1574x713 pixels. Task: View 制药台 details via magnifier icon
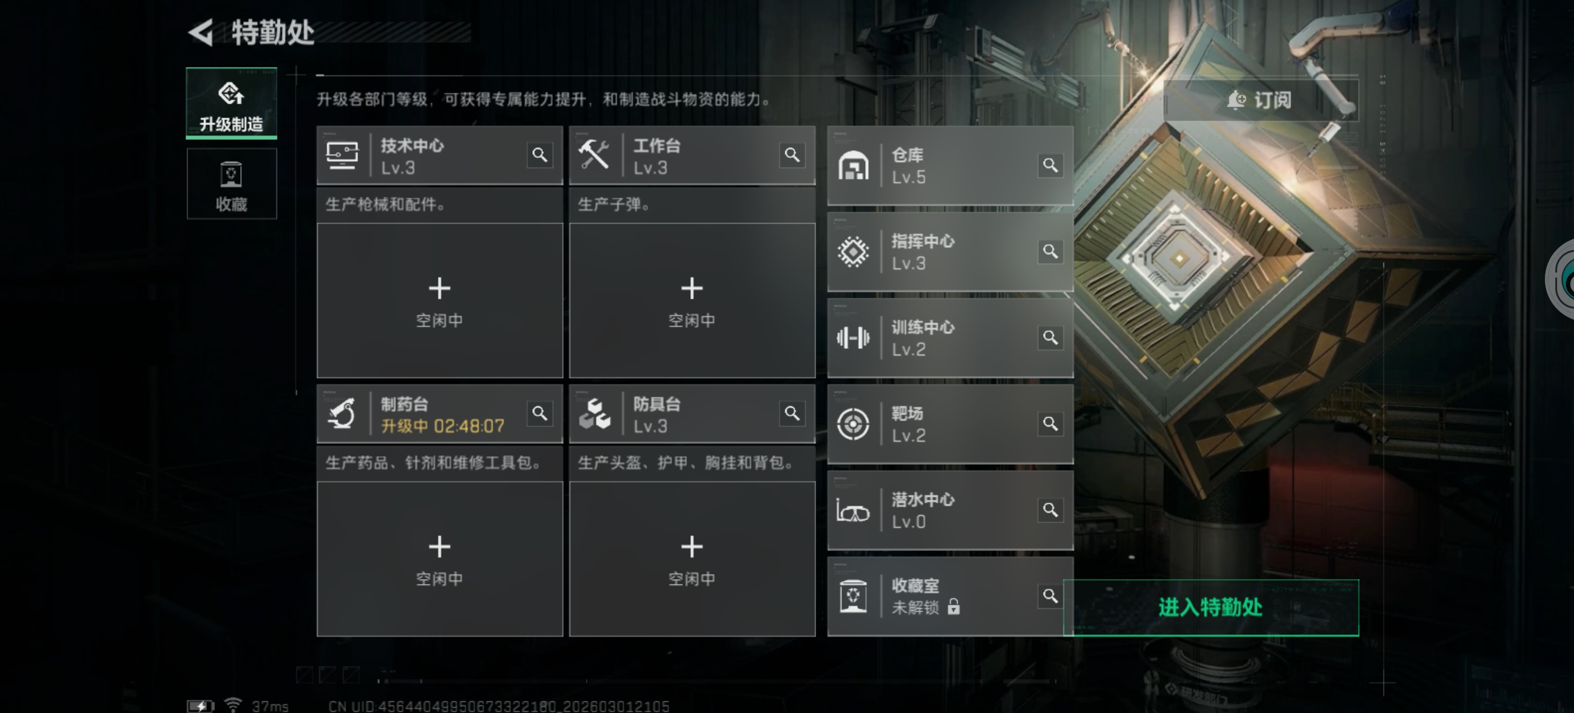(x=540, y=413)
